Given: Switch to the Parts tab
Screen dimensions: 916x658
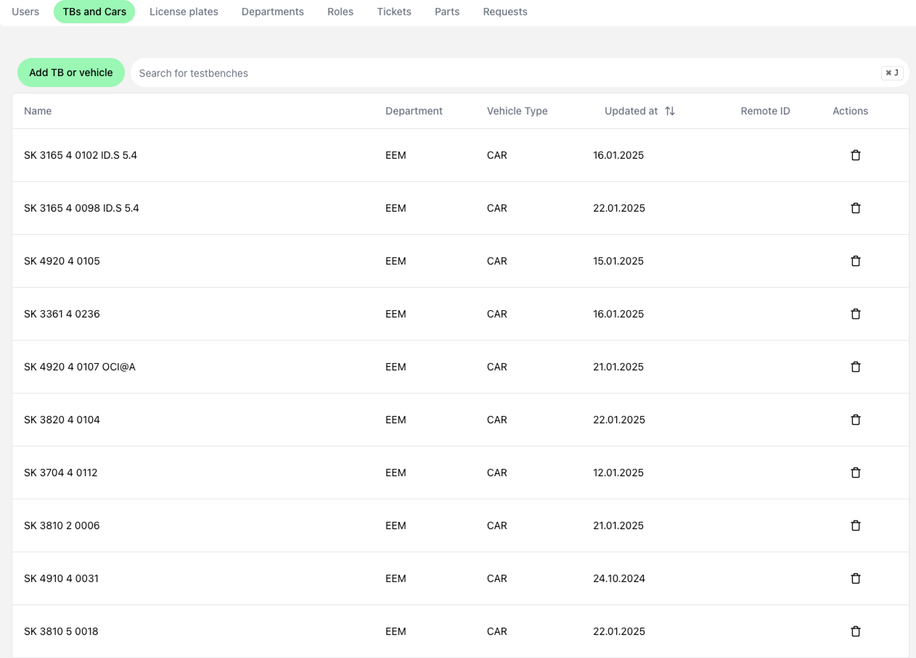Looking at the screenshot, I should (447, 12).
